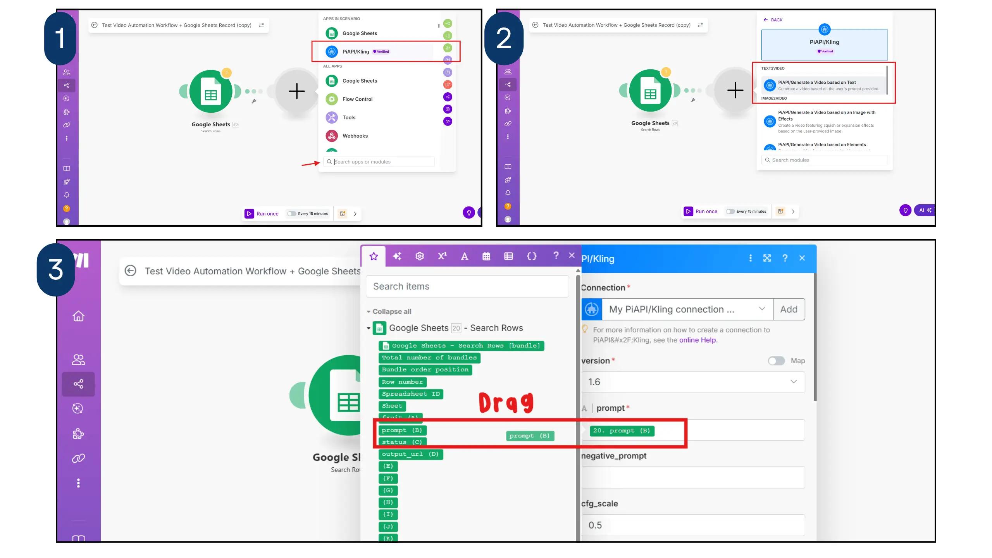The image size is (992, 558).
Task: Click the plus add-module circle in panel 2
Action: click(x=735, y=91)
